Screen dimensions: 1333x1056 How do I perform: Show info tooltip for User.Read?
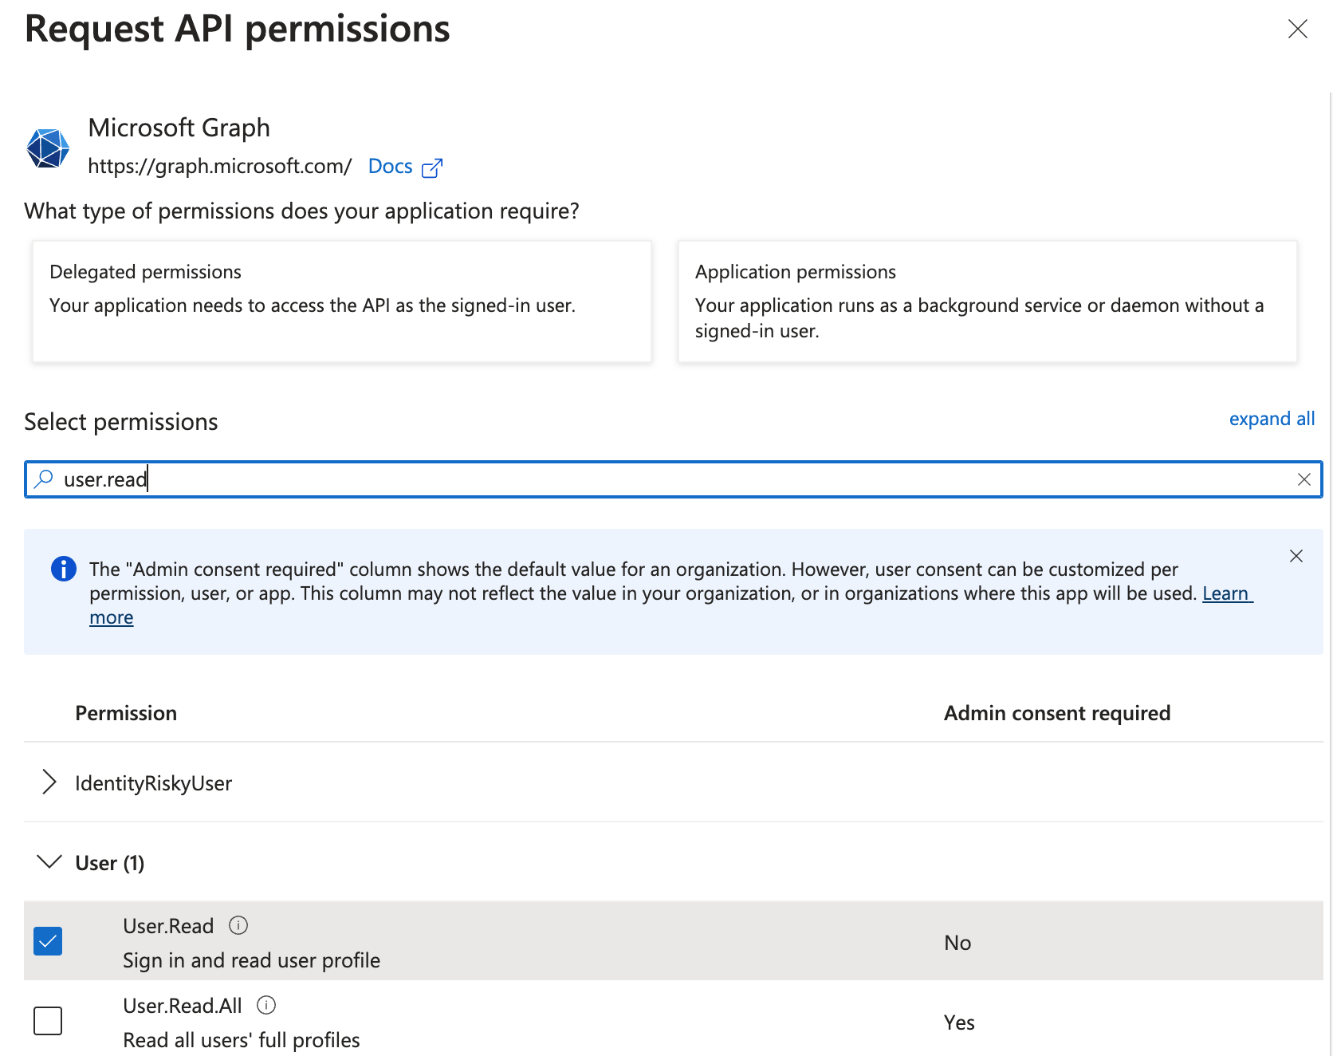[x=238, y=925]
